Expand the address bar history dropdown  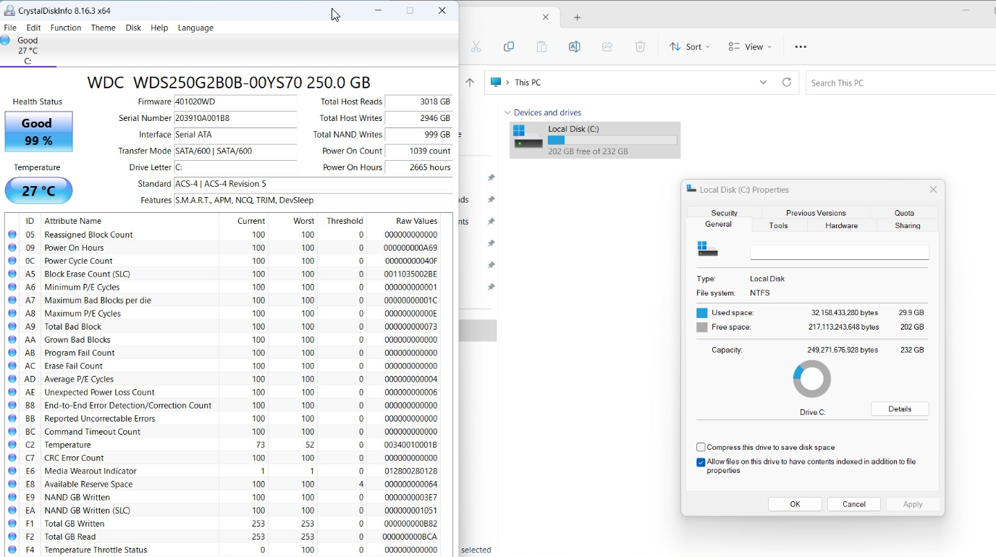click(x=763, y=83)
